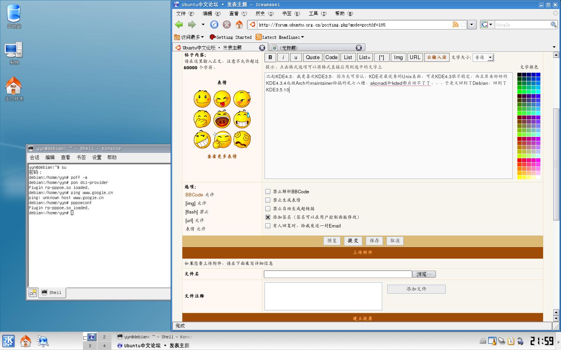561x350 pixels.
Task: Click the home folder icon in taskbar
Action: tap(26, 341)
